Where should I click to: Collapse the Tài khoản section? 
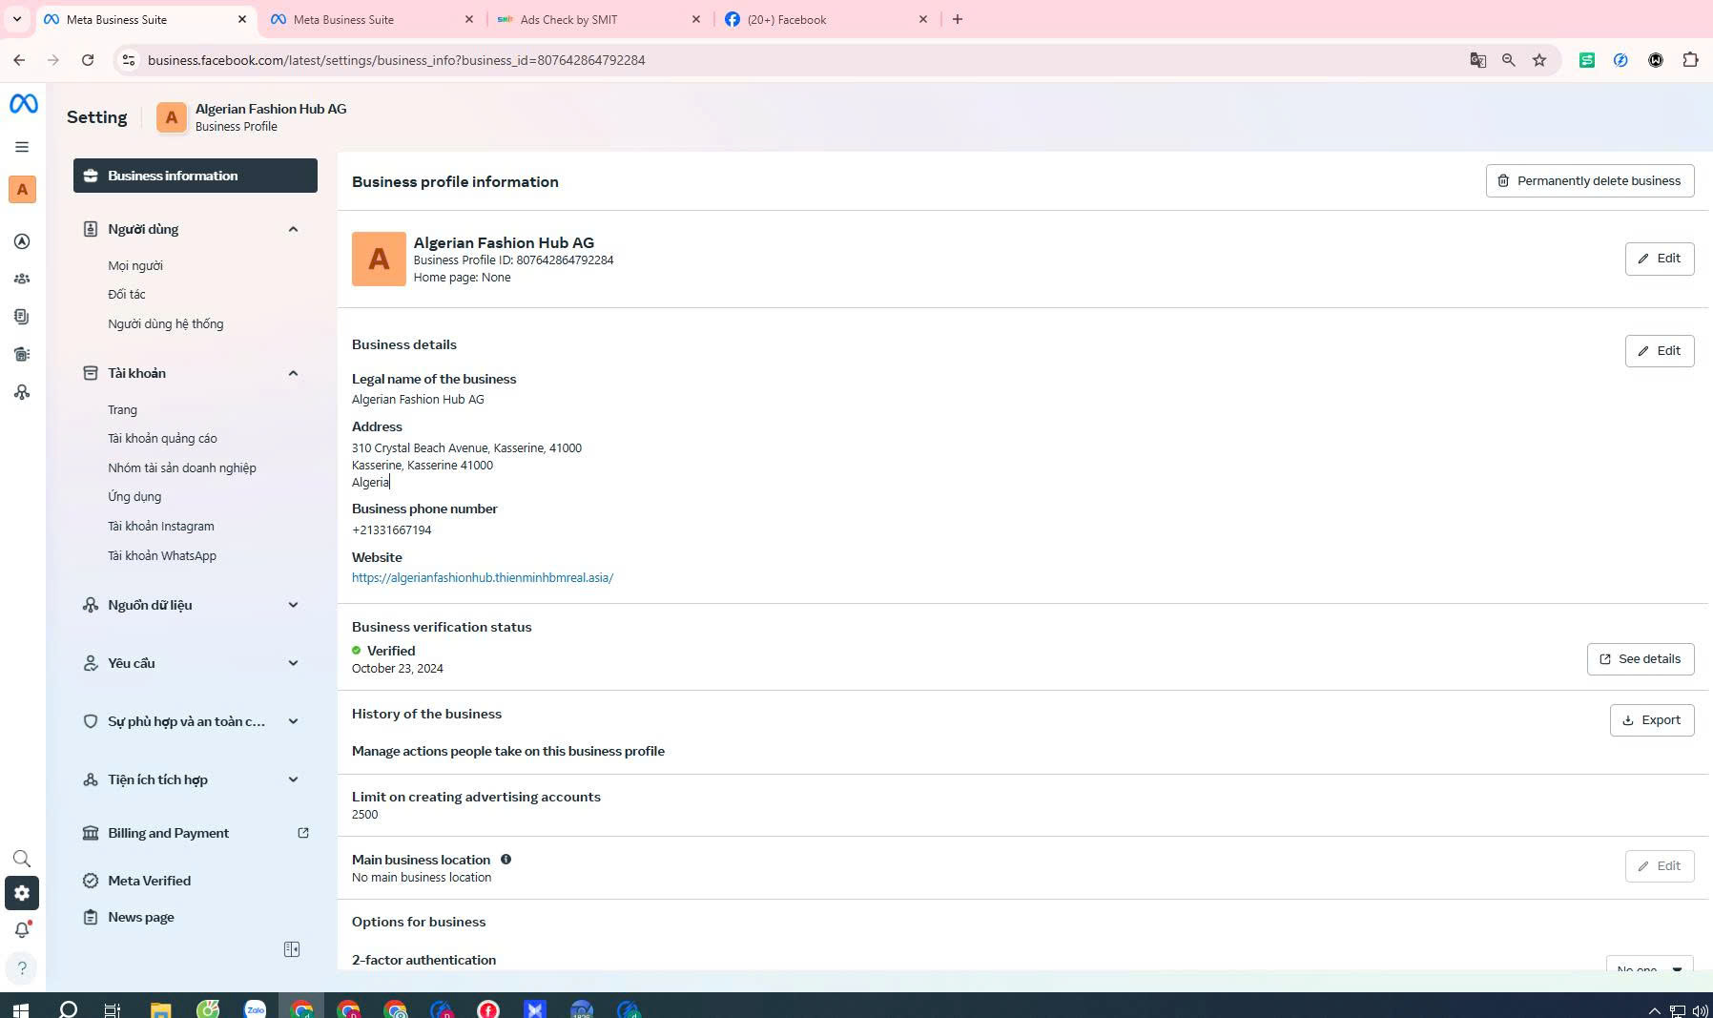(x=293, y=373)
